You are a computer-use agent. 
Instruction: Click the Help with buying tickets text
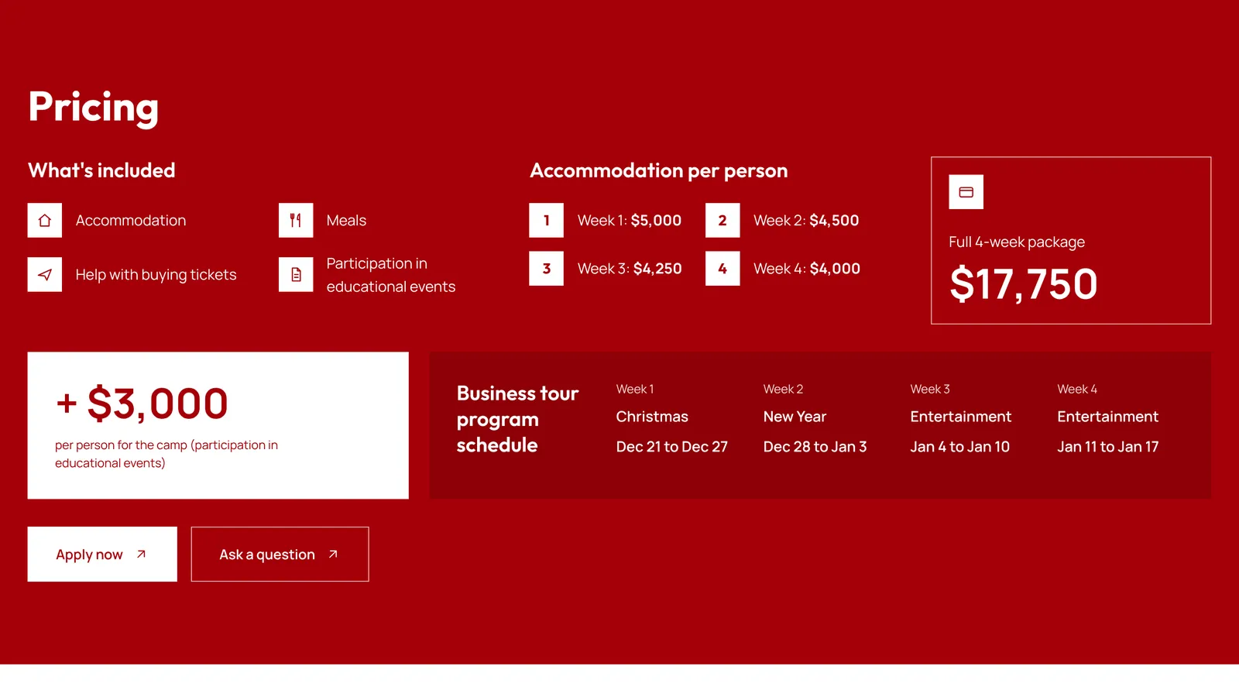[156, 275]
